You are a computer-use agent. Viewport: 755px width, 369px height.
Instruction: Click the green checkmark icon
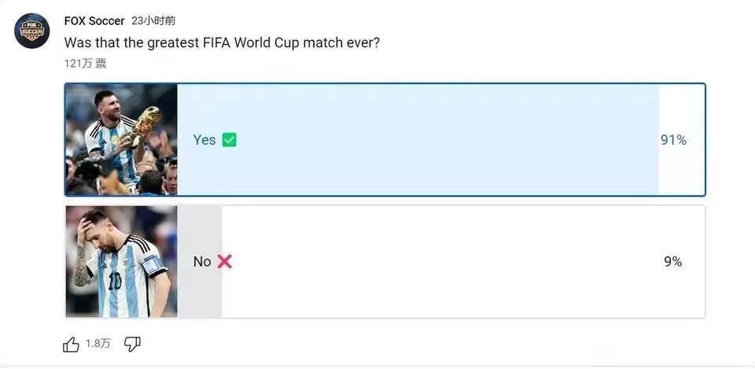[229, 140]
